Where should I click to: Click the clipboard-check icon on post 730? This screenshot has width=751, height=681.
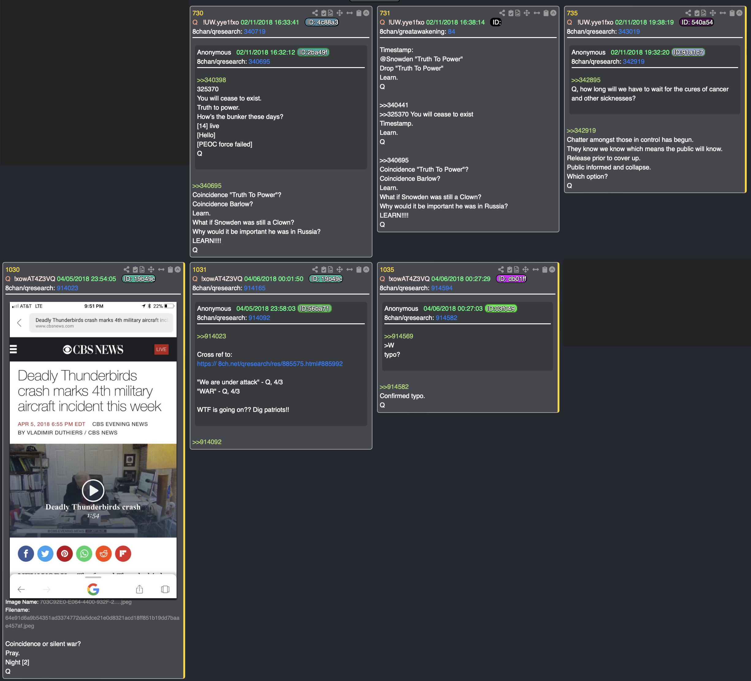pos(324,13)
